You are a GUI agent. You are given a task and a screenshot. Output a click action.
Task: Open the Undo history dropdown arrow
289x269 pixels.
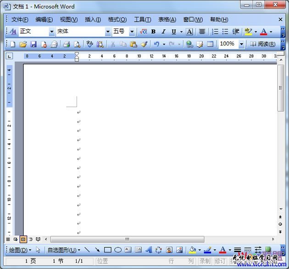[x=164, y=44]
